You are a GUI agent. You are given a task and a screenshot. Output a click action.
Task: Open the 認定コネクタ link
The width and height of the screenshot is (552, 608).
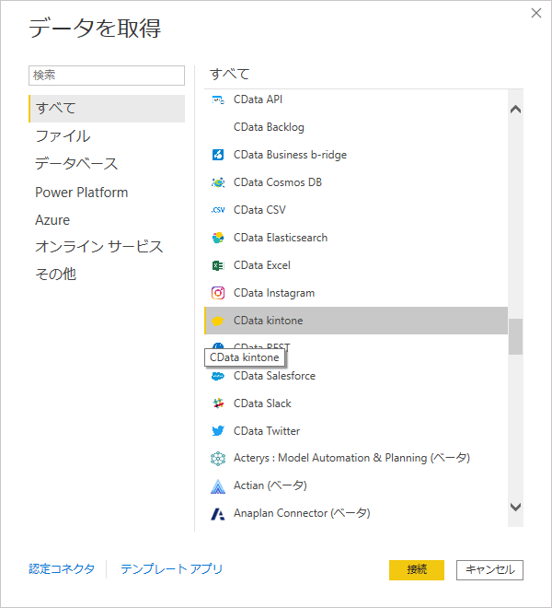[62, 568]
